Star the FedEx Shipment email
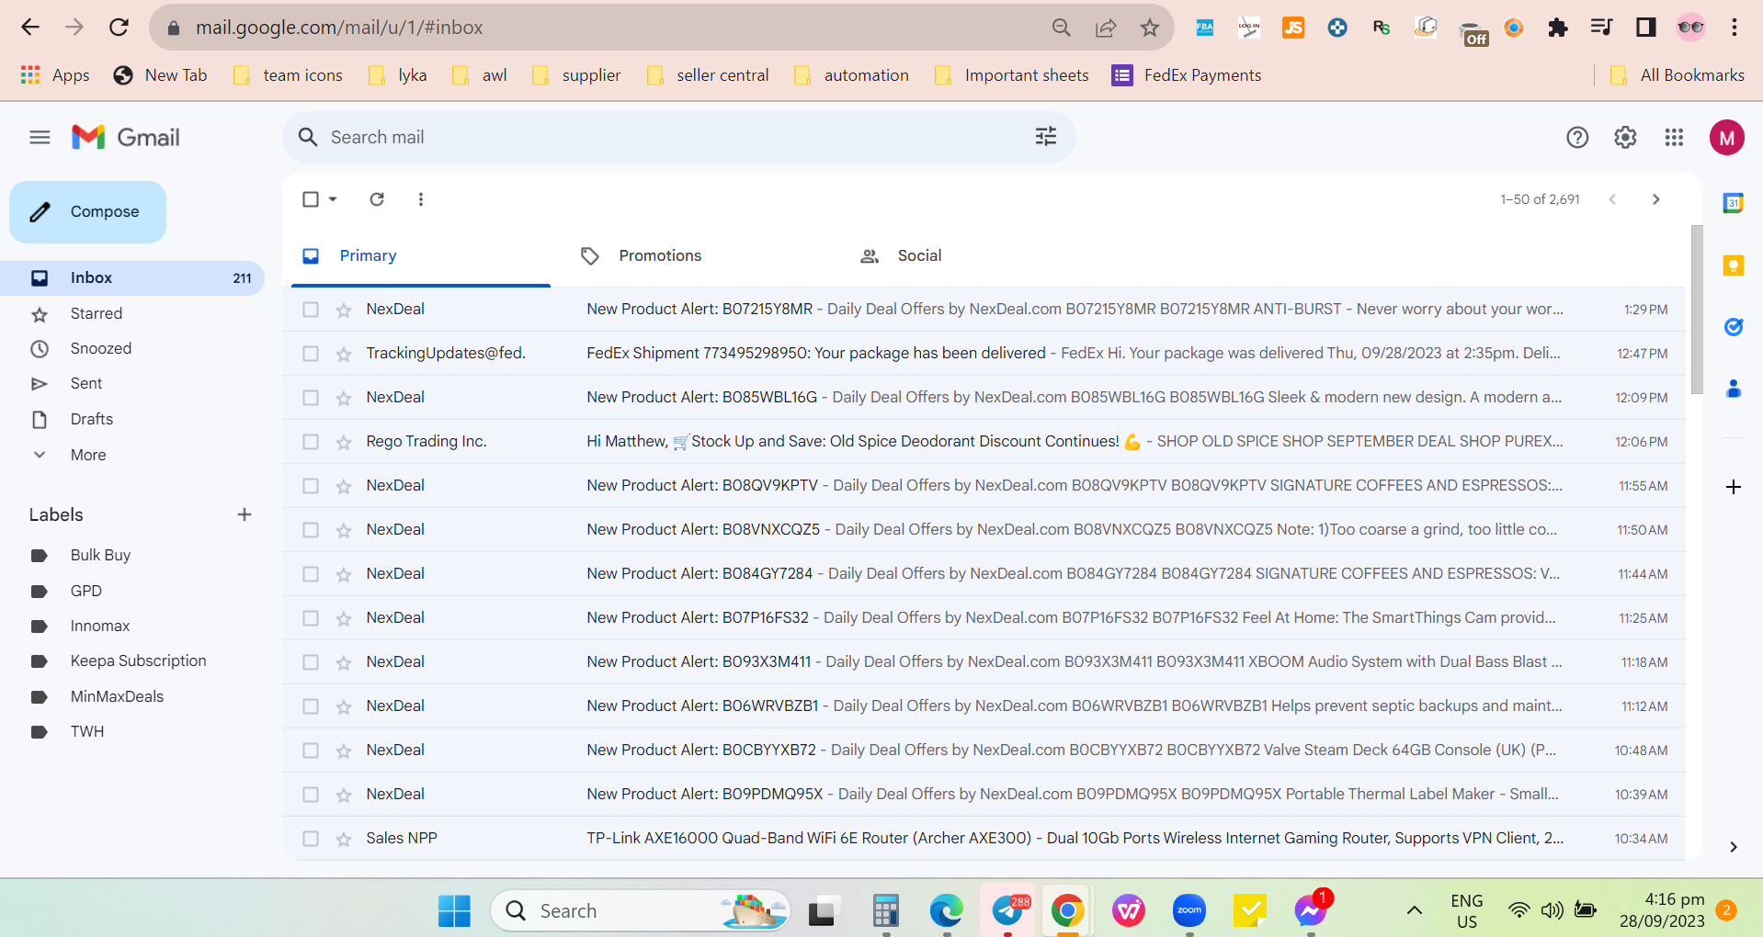 pyautogui.click(x=344, y=354)
